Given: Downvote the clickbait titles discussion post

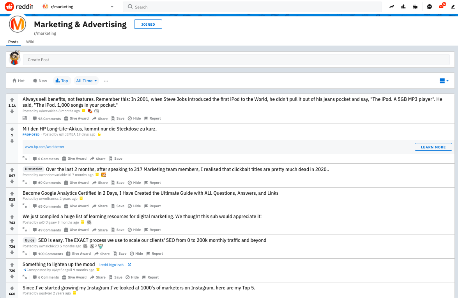Looking at the screenshot, I should tap(12, 182).
